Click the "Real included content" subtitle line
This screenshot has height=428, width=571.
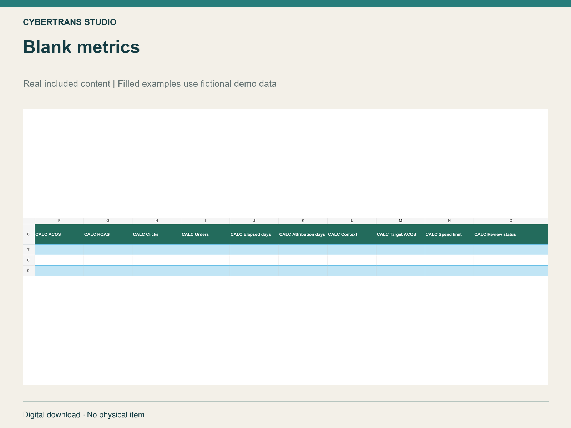click(150, 84)
